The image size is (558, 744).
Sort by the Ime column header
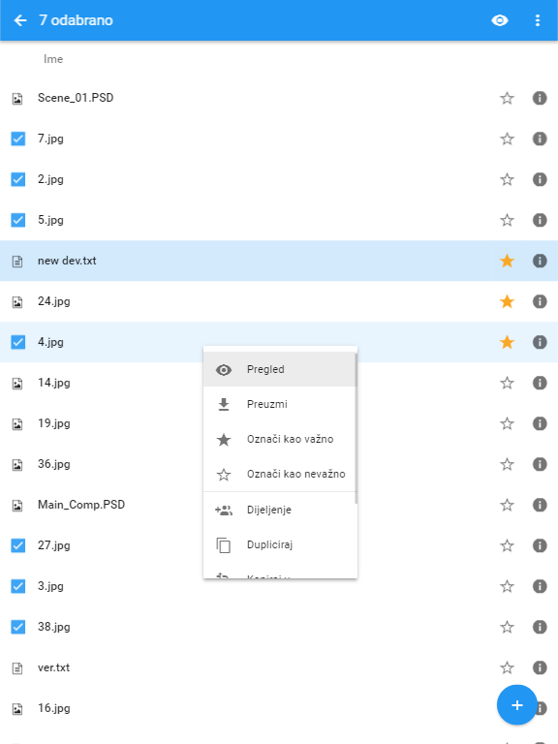point(53,59)
